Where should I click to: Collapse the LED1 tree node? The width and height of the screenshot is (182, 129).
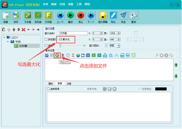coord(4,37)
